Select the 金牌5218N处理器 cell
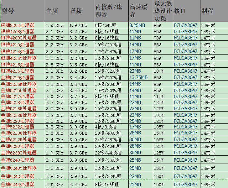 (23, 115)
